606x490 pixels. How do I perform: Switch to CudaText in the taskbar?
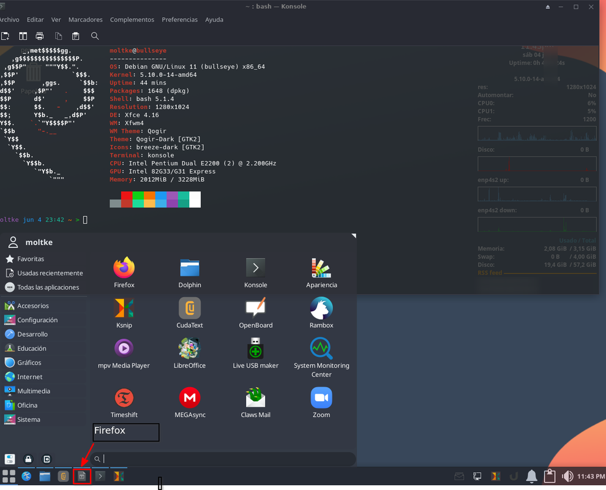pyautogui.click(x=63, y=476)
